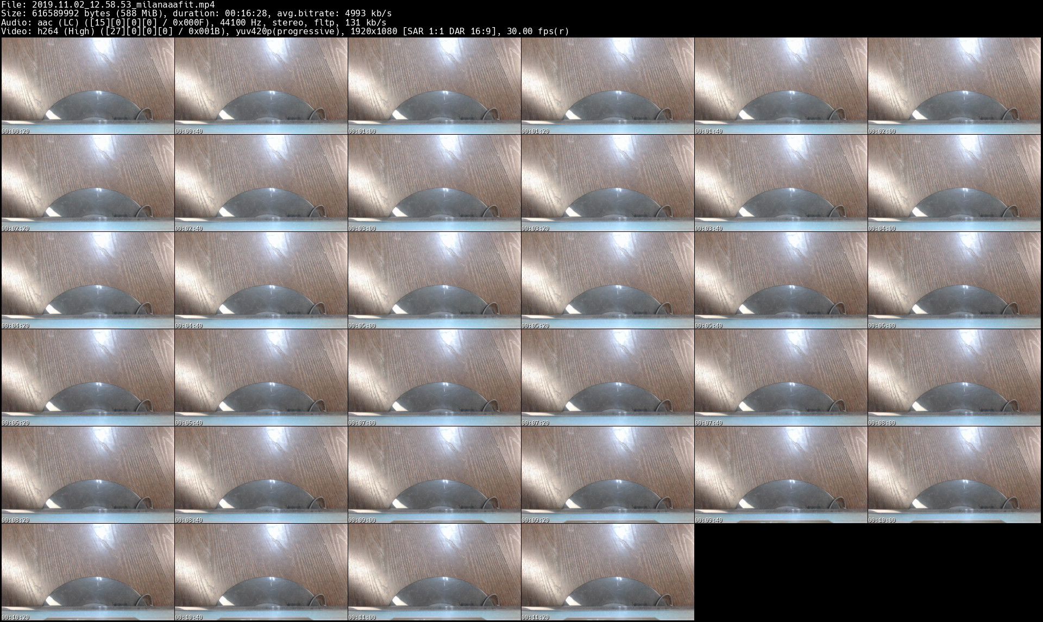
Task: Open the 00:11:00 thumbnail
Action: click(x=434, y=572)
